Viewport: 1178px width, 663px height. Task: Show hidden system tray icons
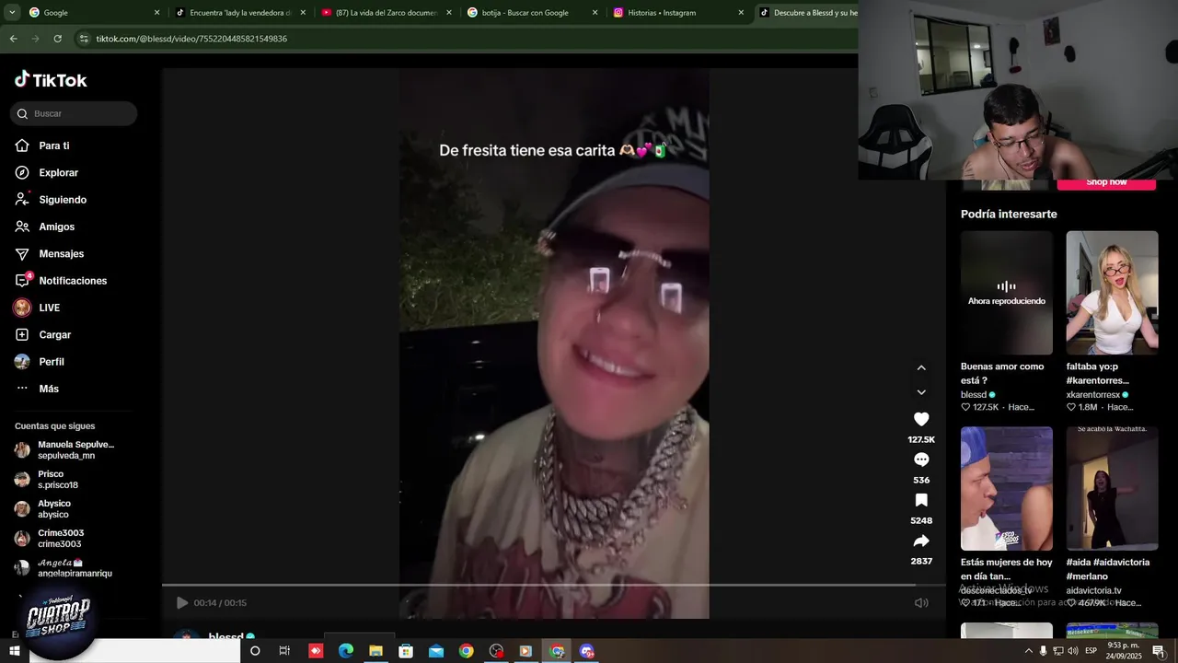pyautogui.click(x=1028, y=651)
